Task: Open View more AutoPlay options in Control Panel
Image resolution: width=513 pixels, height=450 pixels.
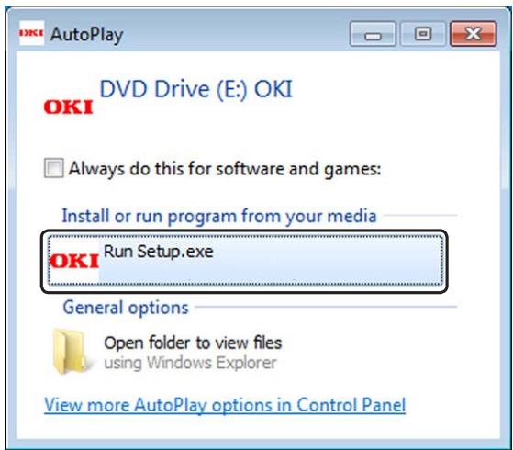Action: pyautogui.click(x=225, y=405)
